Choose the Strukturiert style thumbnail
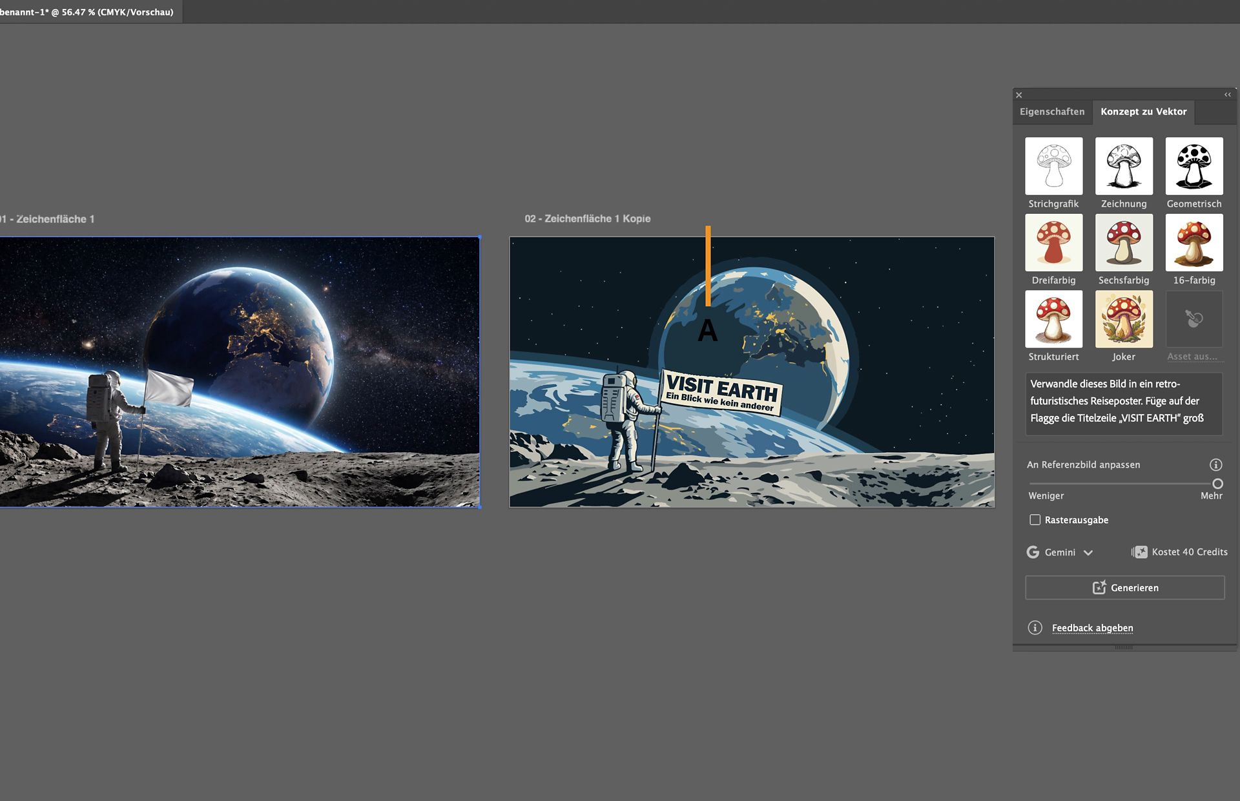 [1053, 319]
